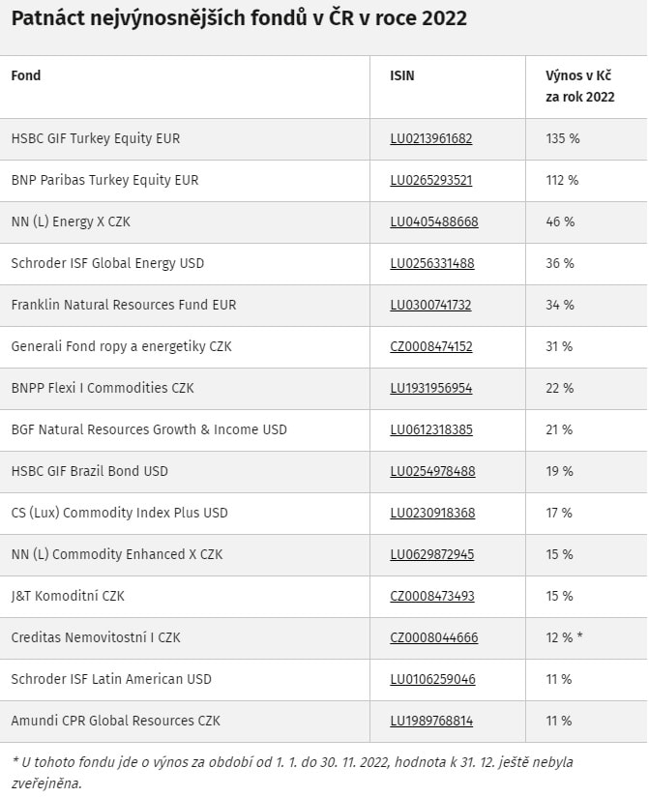649x797 pixels.
Task: Follow ISIN link LU0256331488
Action: point(431,264)
